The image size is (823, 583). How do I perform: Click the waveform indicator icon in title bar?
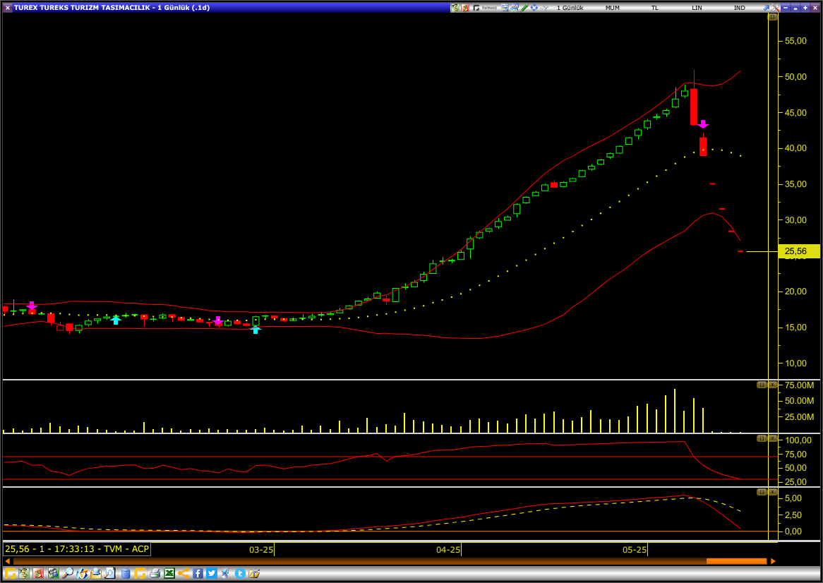544,8
